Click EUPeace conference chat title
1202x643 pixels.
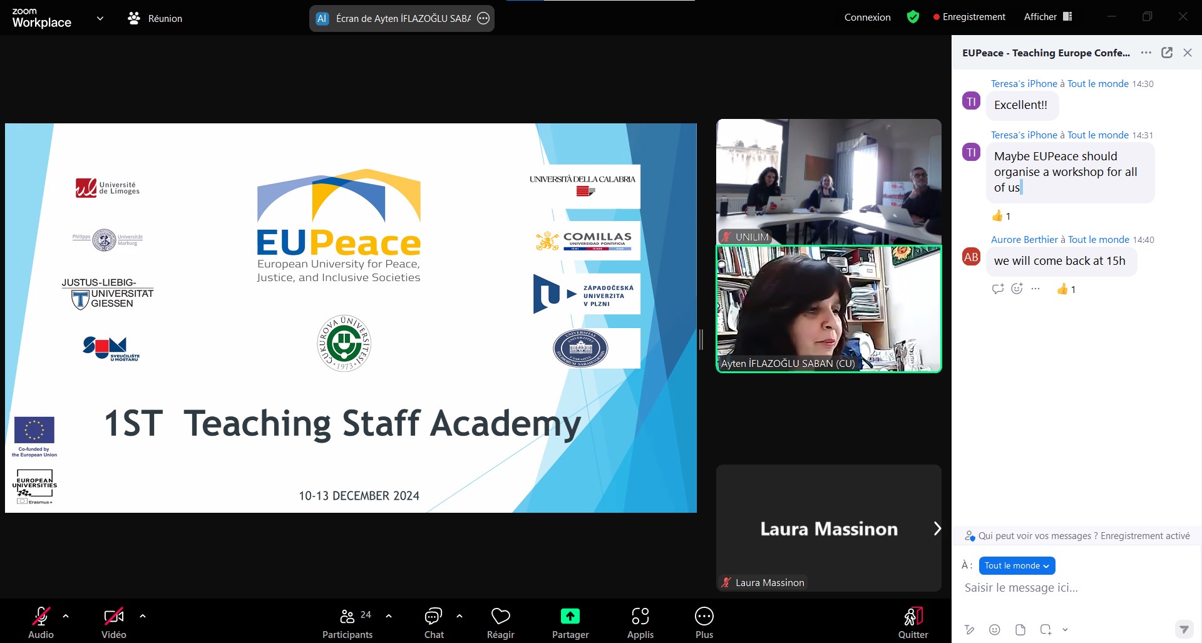(1046, 53)
